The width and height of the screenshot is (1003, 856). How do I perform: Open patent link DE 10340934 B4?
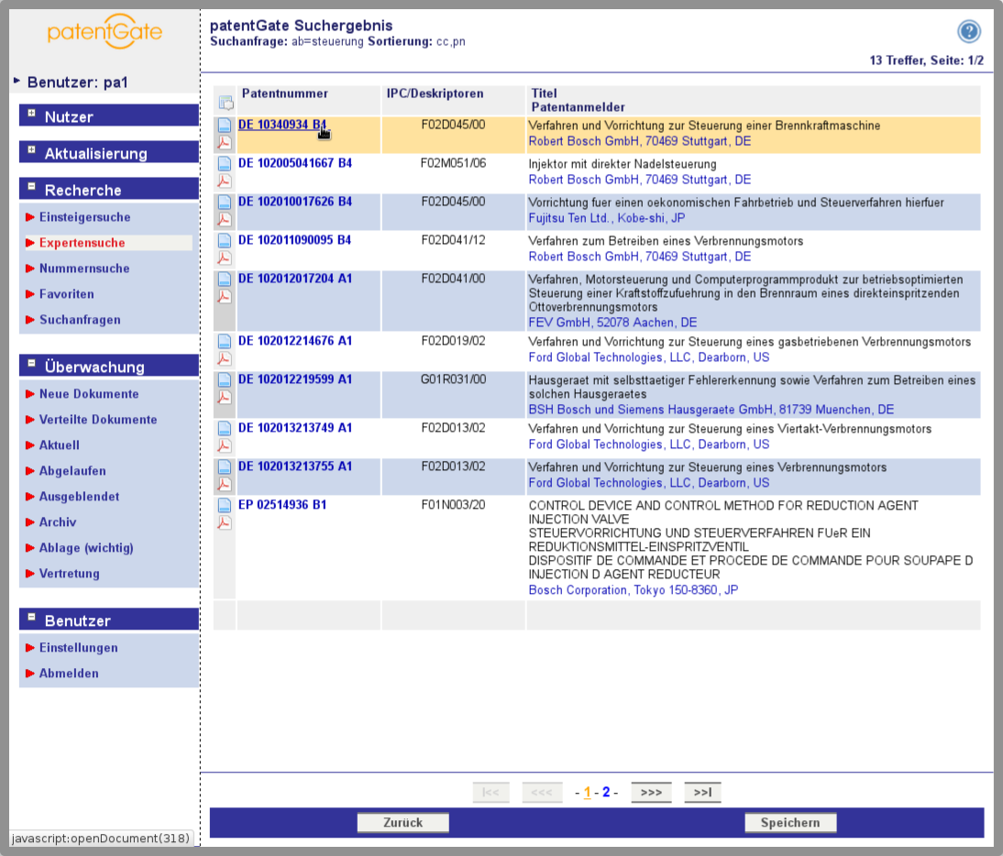coord(282,125)
